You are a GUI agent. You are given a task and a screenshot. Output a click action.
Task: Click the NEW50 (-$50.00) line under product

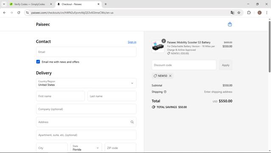coord(179,53)
